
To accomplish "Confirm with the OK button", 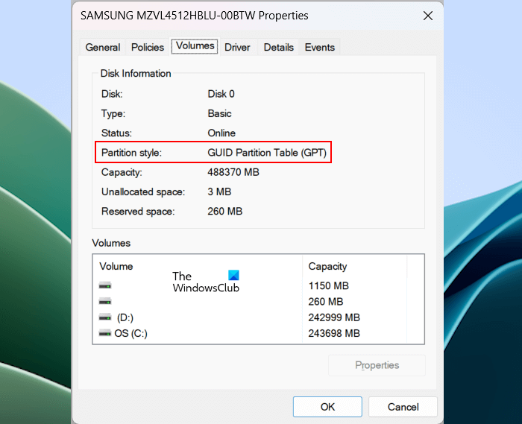I will point(327,407).
